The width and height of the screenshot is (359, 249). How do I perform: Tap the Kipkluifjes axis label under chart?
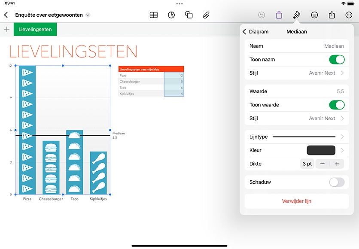[98, 199]
